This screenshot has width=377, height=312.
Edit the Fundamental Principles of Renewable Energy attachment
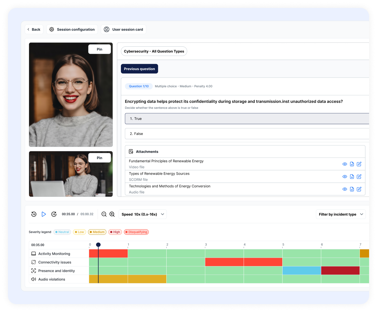point(359,164)
